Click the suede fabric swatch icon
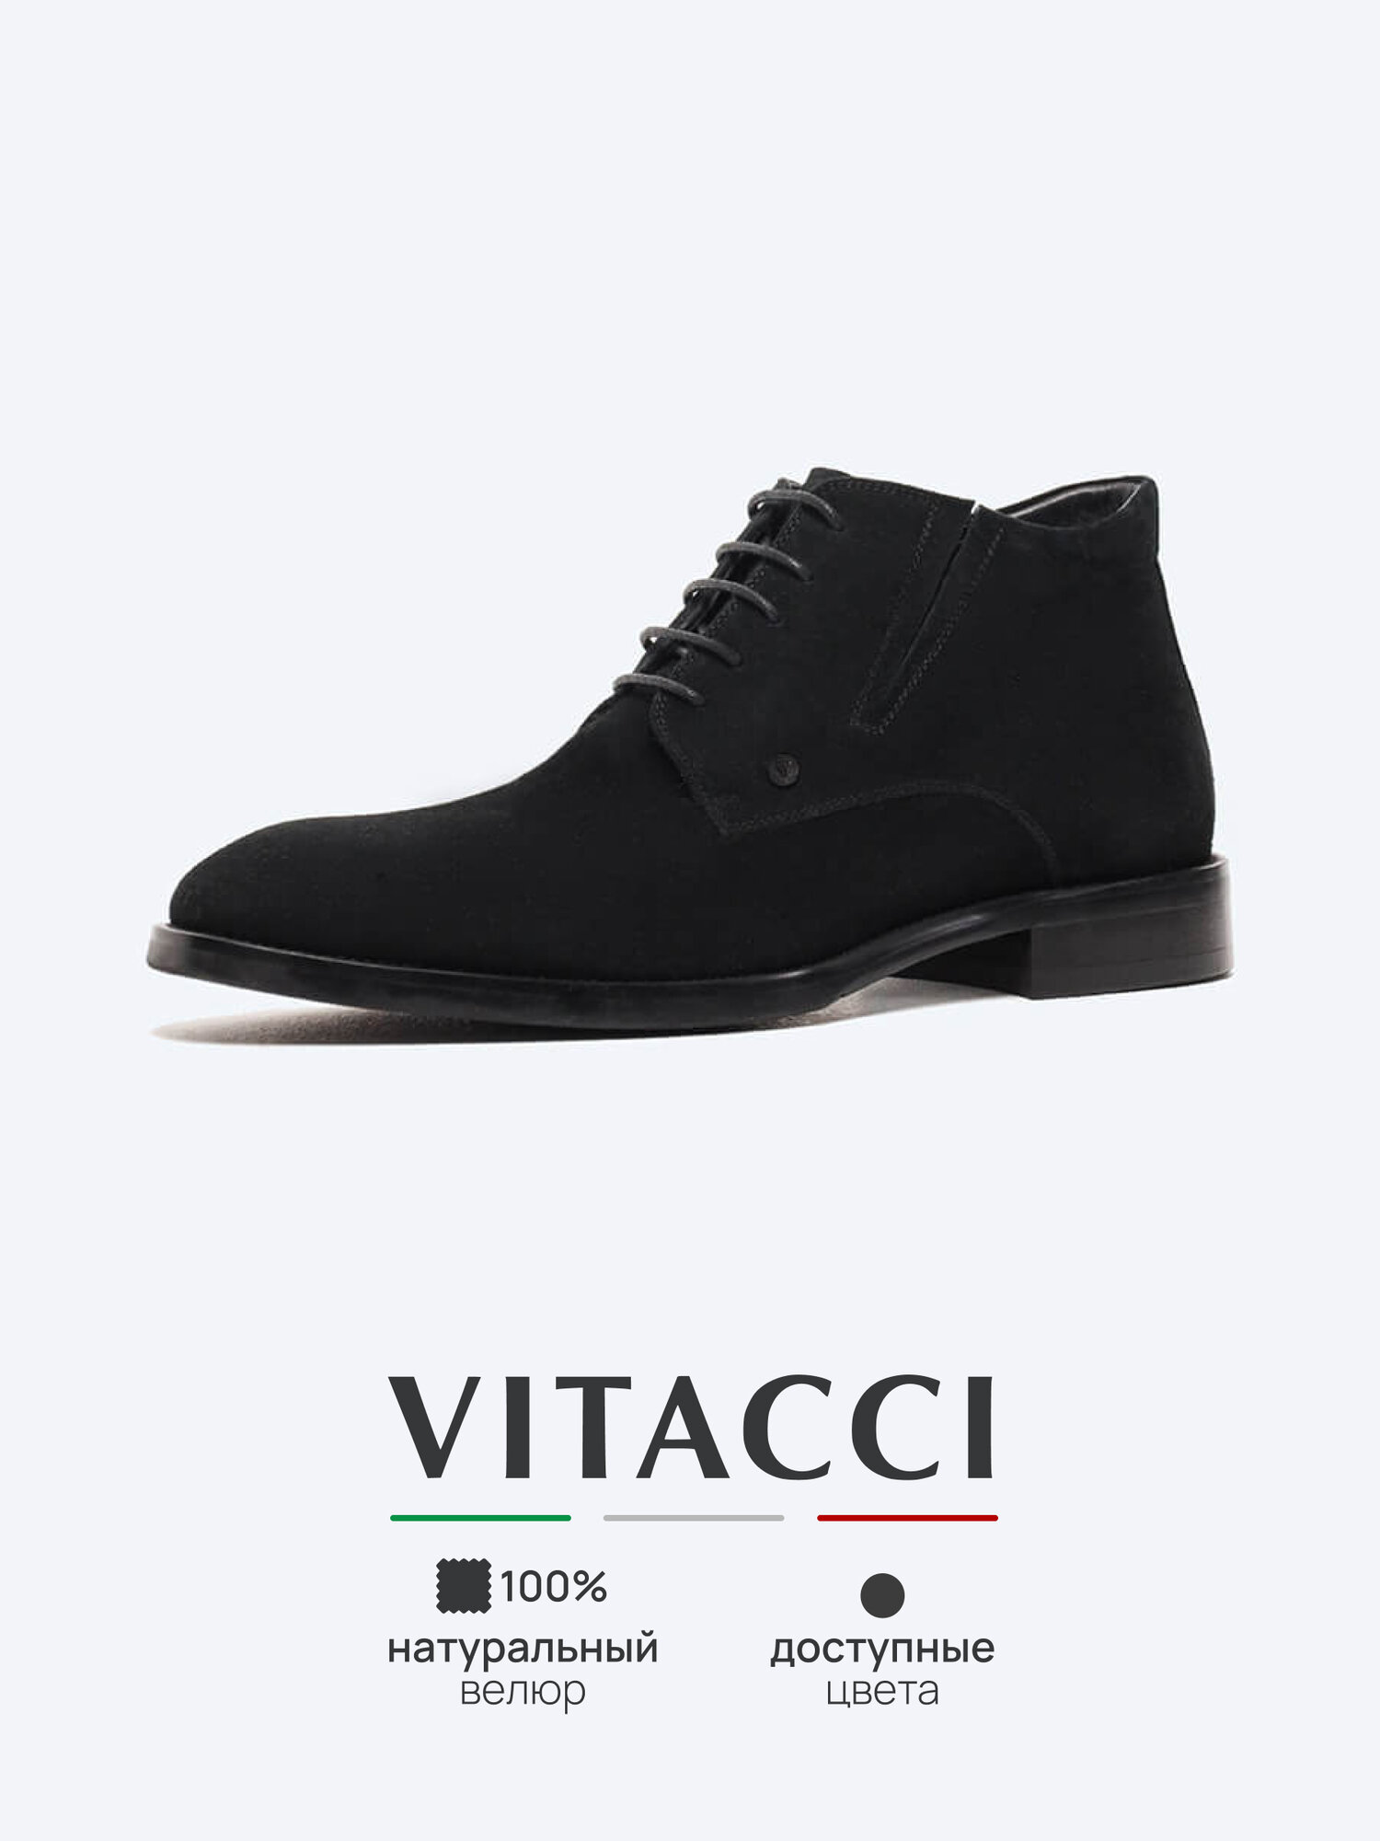This screenshot has height=1841, width=1380. coord(465,1586)
